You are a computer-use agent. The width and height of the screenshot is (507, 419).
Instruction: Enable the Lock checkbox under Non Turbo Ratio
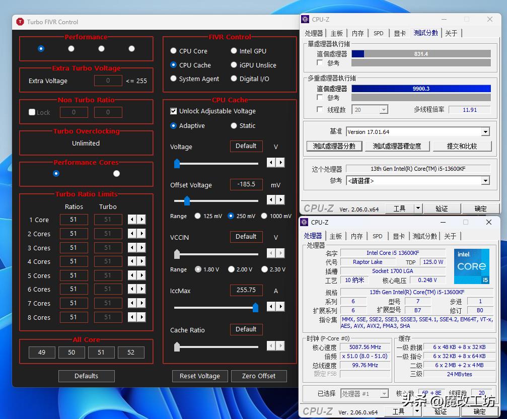pos(32,112)
